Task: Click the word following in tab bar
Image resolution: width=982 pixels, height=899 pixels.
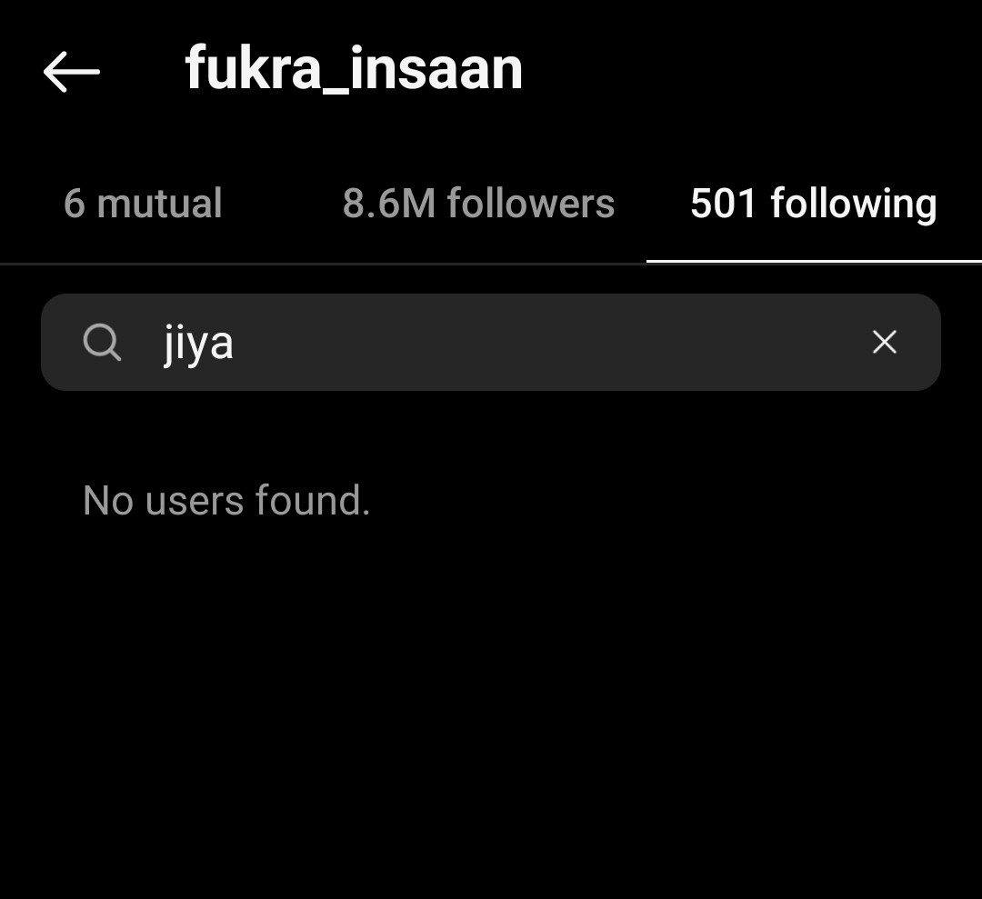Action: [854, 205]
